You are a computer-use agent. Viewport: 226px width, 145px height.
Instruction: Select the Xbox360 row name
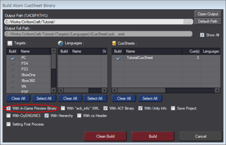[28, 81]
